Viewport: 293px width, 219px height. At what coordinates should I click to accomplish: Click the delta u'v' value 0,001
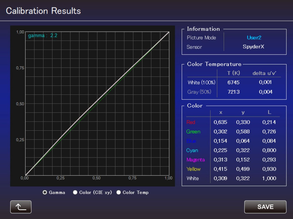click(265, 82)
